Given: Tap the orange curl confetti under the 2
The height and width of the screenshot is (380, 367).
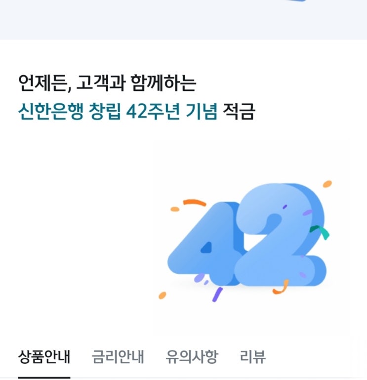Looking at the screenshot, I should (x=281, y=287).
